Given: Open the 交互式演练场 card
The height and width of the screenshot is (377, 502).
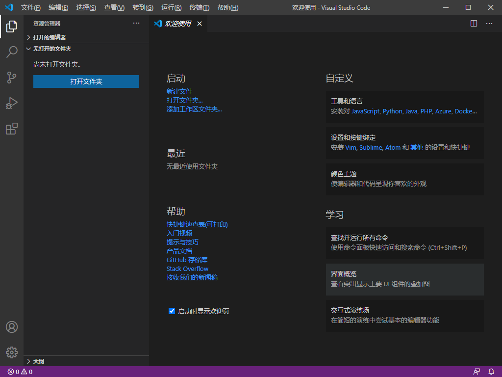Looking at the screenshot, I should 404,316.
